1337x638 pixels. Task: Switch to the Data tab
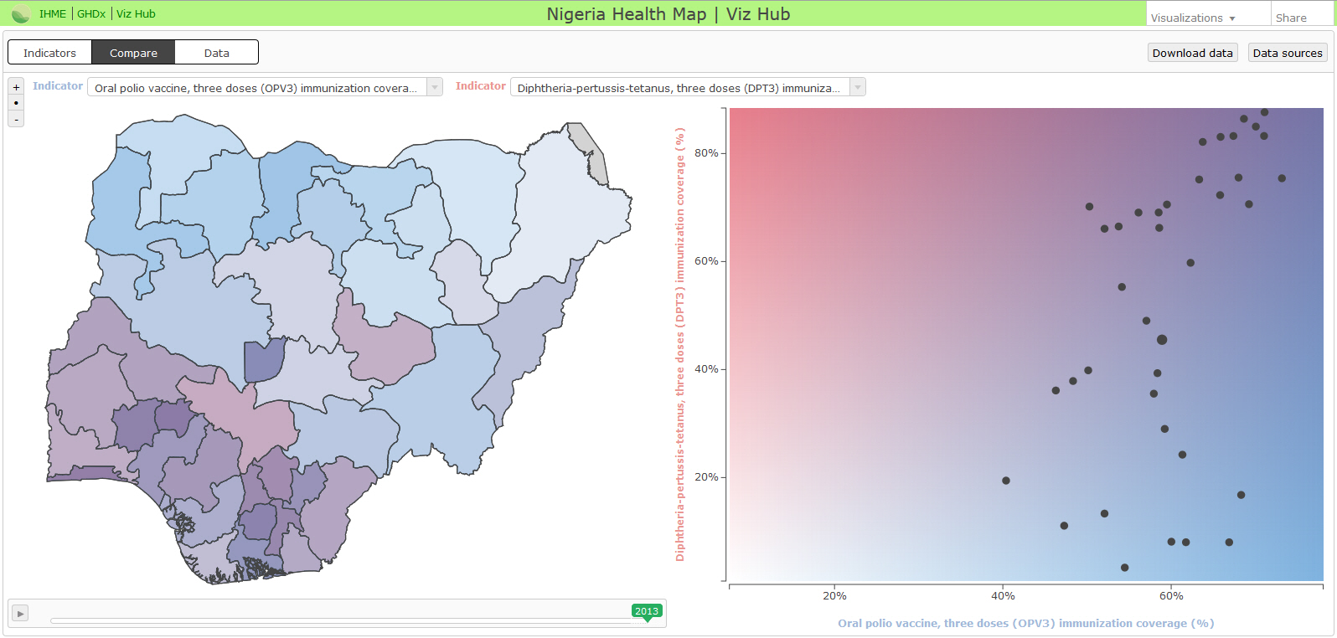tap(216, 53)
